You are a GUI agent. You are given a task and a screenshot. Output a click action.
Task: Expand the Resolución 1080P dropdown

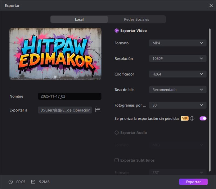coord(178,58)
